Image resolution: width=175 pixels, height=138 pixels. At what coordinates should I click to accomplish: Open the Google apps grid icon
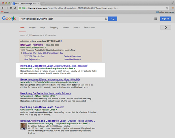pos(156,19)
